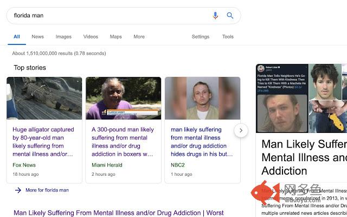Click the magnifying glass search icon
The height and width of the screenshot is (217, 347).
230,16
